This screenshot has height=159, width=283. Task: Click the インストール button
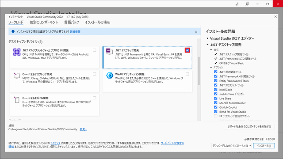pos(264,146)
